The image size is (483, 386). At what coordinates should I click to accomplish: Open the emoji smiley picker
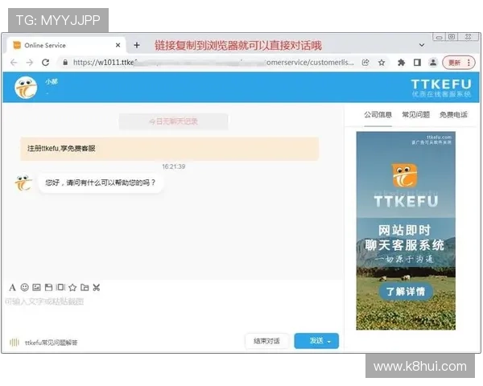coord(24,287)
